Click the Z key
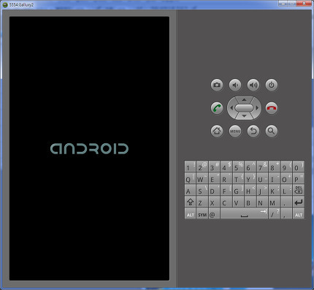Screen dimensions: 314x290 click(202, 202)
